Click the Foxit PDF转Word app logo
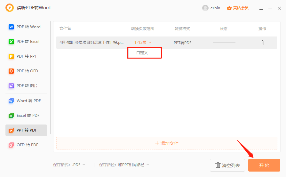The height and width of the screenshot is (177, 286). 10,8
